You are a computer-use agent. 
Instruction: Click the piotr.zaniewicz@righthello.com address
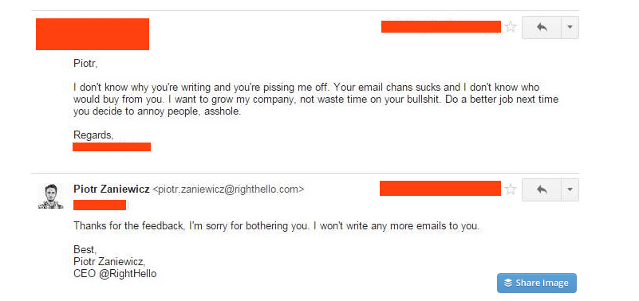[x=228, y=190]
